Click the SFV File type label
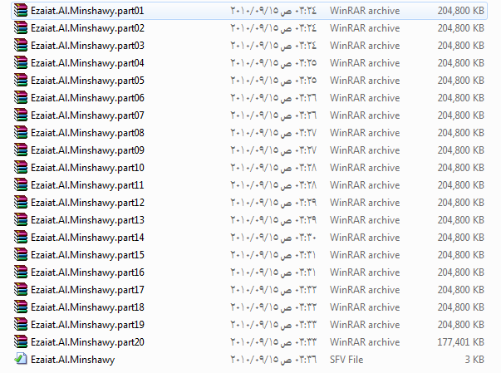Viewport: 501px width, 373px height. coord(346,360)
